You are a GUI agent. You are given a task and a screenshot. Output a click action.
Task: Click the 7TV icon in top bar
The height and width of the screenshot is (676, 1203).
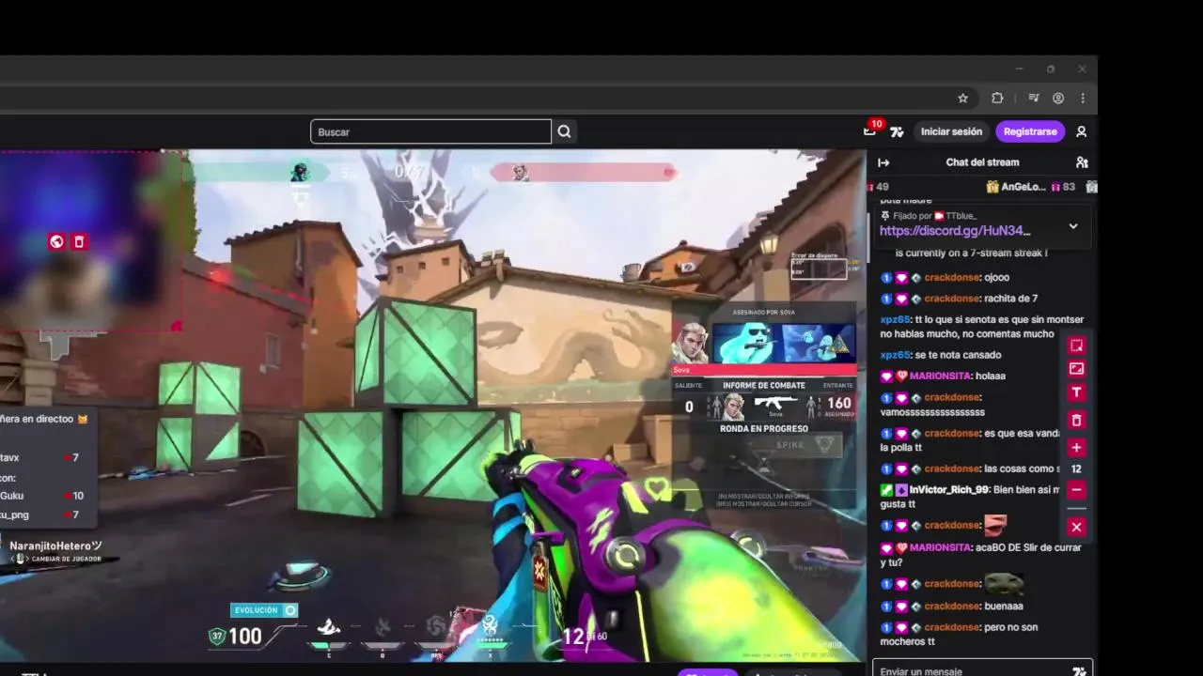[x=897, y=132]
